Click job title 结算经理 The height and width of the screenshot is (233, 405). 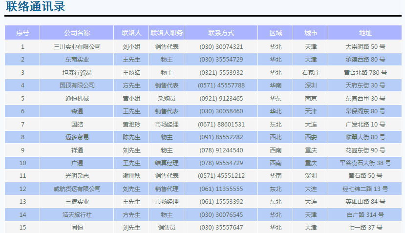coord(166,163)
